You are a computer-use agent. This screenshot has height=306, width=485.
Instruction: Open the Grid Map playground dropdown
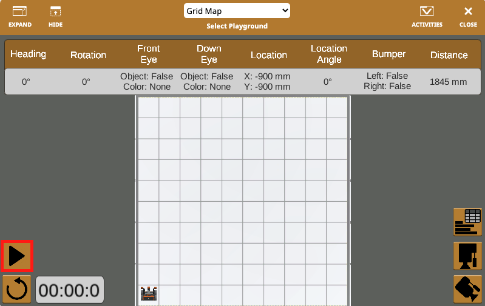[x=237, y=11]
